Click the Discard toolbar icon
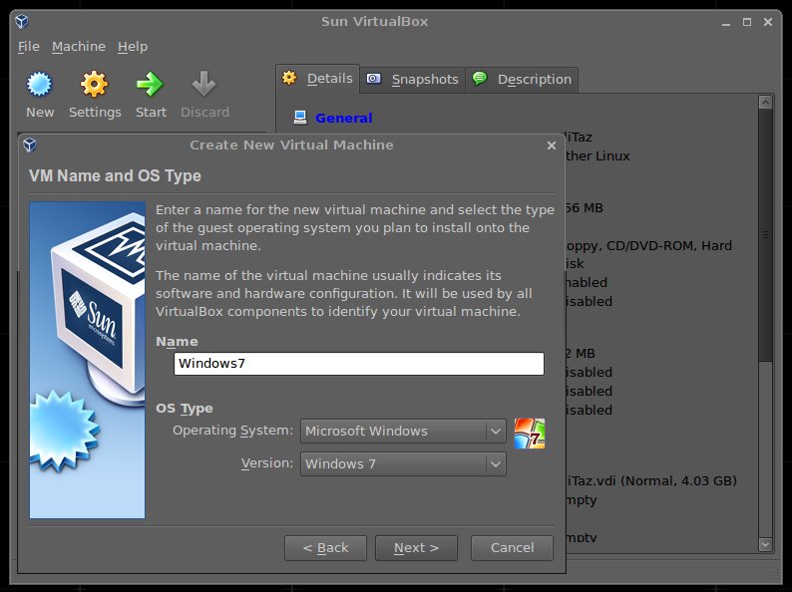The width and height of the screenshot is (792, 592). (x=204, y=85)
